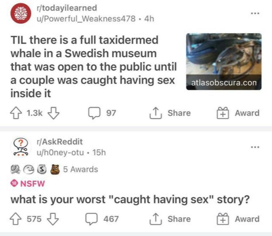Open the 467 comments on AskReddit post

102,219
